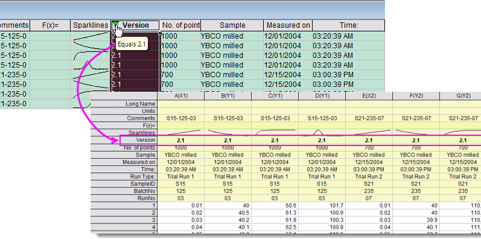Select the Long Name row label
The height and width of the screenshot is (239, 481).
click(x=124, y=104)
